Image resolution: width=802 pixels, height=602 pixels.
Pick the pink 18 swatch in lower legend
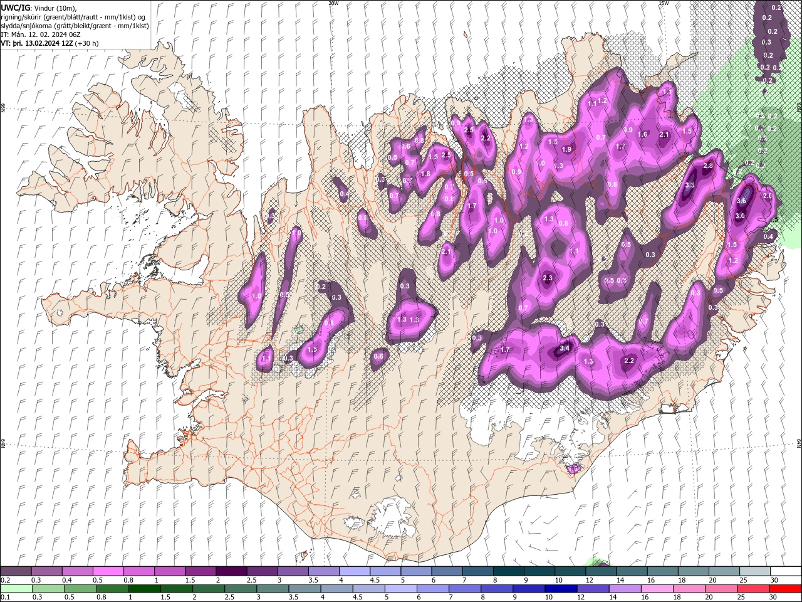tap(689, 589)
